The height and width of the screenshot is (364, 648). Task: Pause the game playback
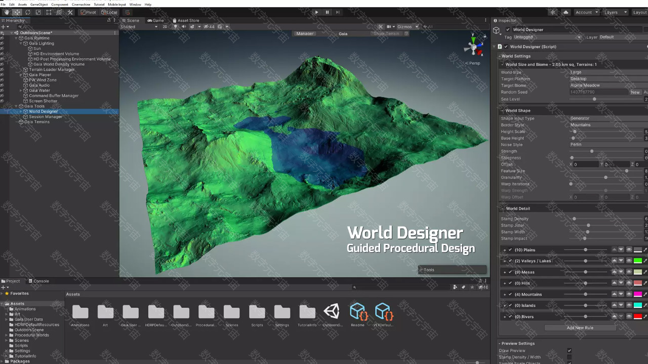pos(327,12)
